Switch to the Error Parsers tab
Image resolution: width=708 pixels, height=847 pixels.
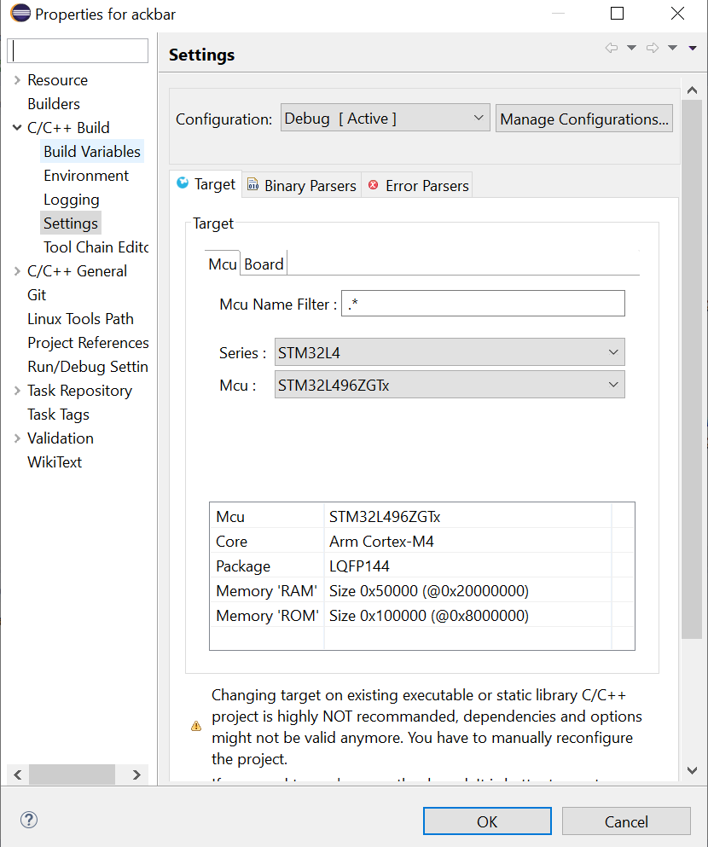[418, 185]
